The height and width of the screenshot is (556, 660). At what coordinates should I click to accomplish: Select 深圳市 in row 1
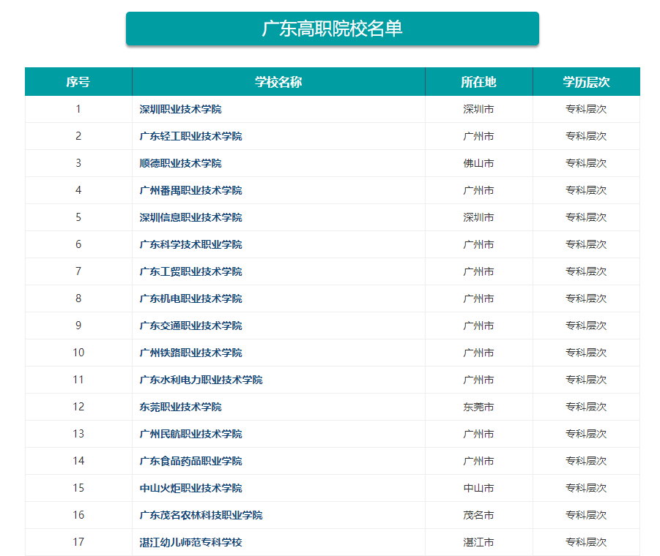pos(478,109)
